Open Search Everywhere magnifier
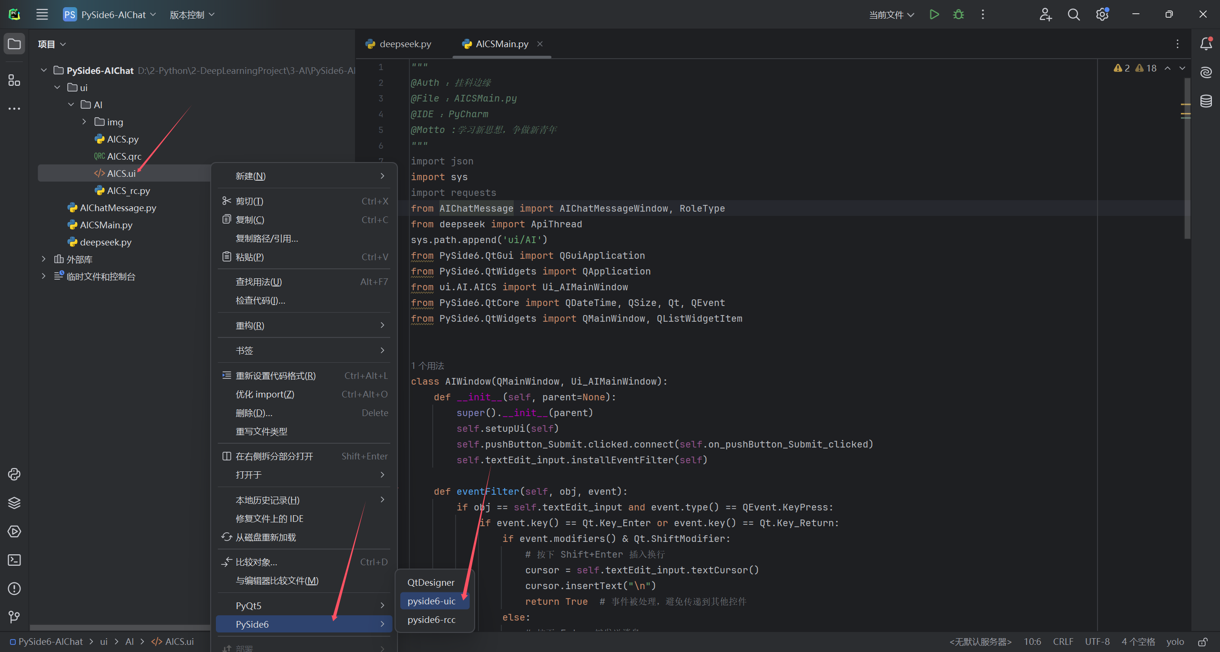This screenshot has height=652, width=1220. coord(1074,14)
